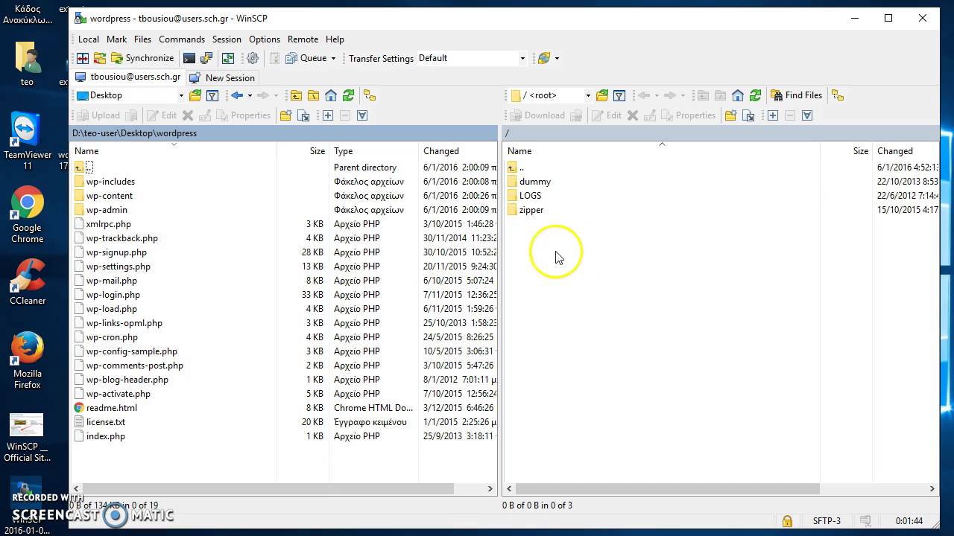This screenshot has height=536, width=954.
Task: Open the Remote menu
Action: [303, 39]
